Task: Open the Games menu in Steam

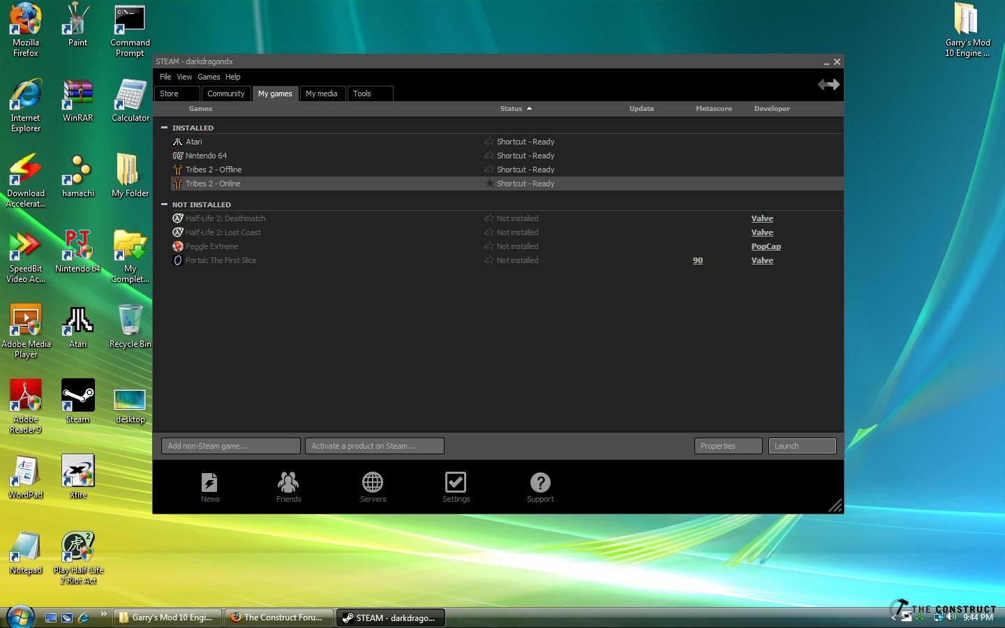Action: click(x=209, y=77)
